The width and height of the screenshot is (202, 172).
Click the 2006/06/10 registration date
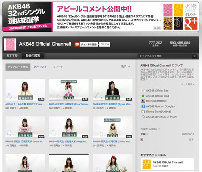coord(188,134)
